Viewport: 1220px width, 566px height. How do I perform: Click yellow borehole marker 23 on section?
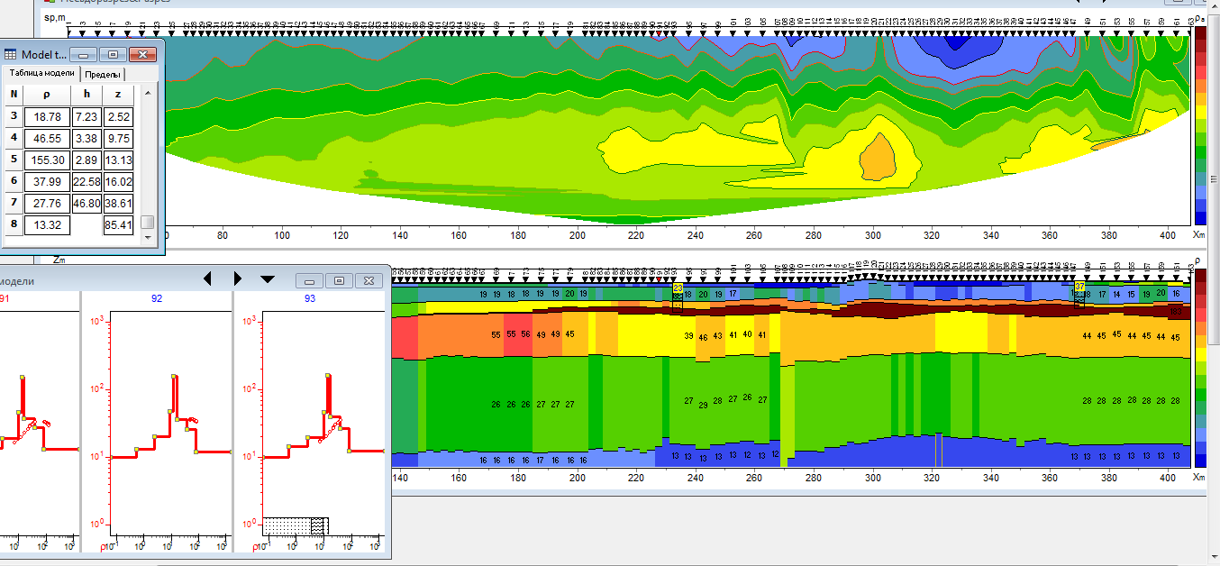pyautogui.click(x=678, y=287)
